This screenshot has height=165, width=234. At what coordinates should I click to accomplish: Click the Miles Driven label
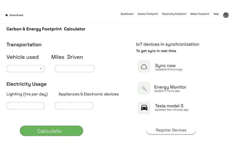67,57
